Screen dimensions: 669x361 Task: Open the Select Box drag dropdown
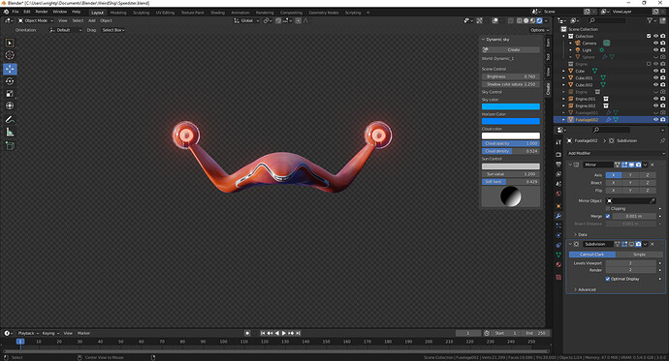[113, 30]
